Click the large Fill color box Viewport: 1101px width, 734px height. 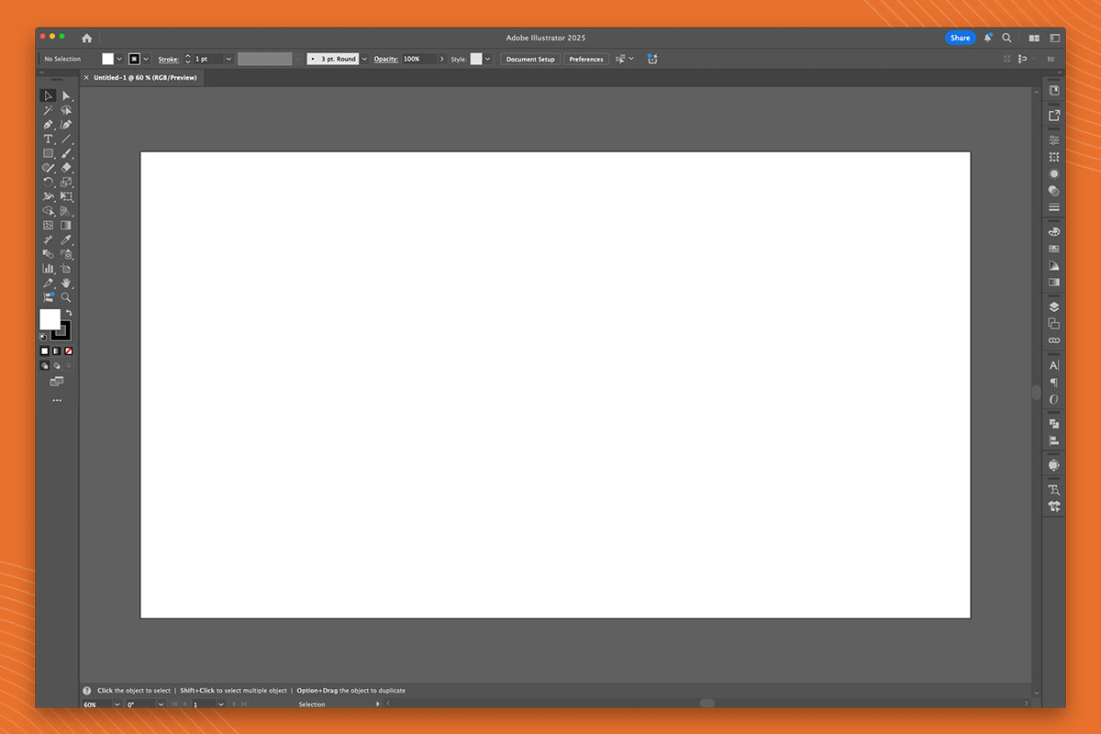coord(50,319)
